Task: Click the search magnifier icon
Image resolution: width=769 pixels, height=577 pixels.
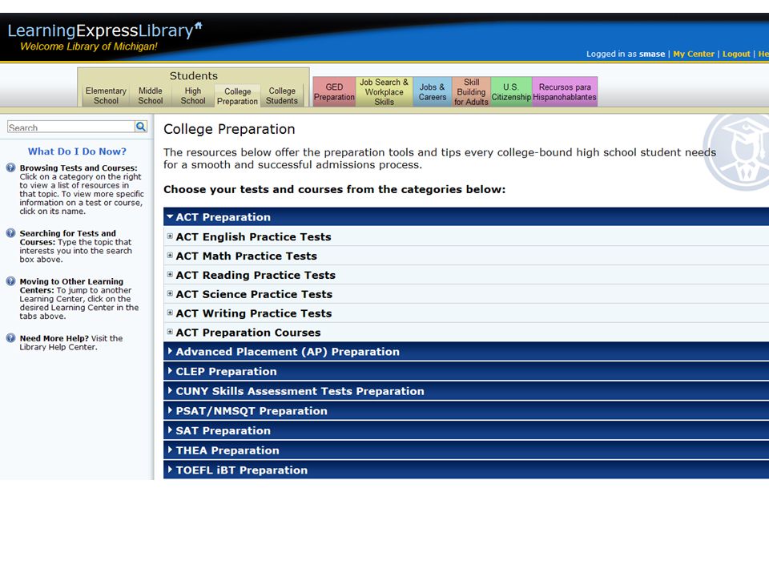Action: 141,127
